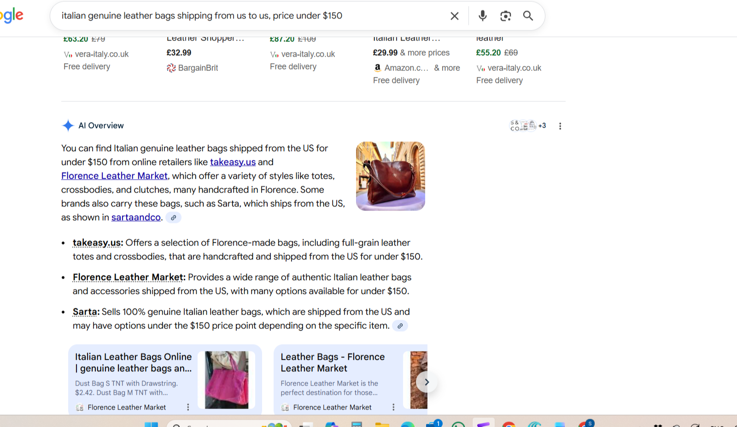Go to Google home via the logo
This screenshot has width=737, height=427.
[x=12, y=16]
